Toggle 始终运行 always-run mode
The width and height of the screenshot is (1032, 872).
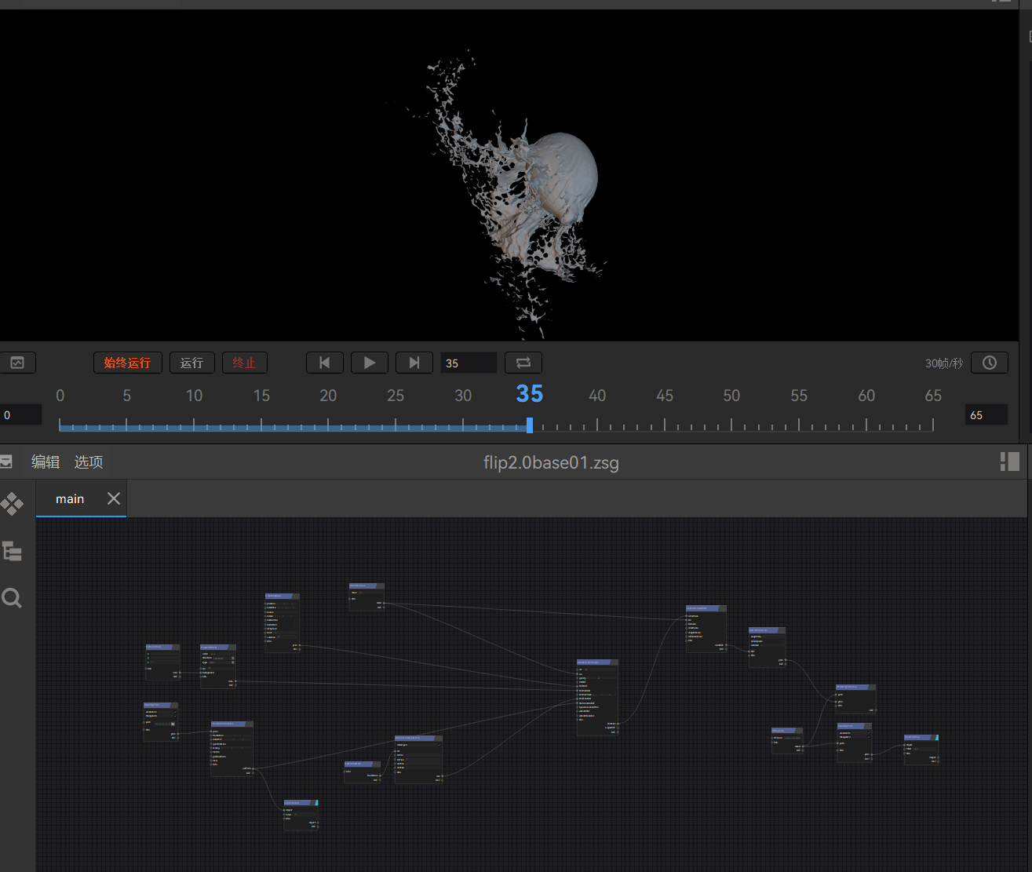[127, 363]
